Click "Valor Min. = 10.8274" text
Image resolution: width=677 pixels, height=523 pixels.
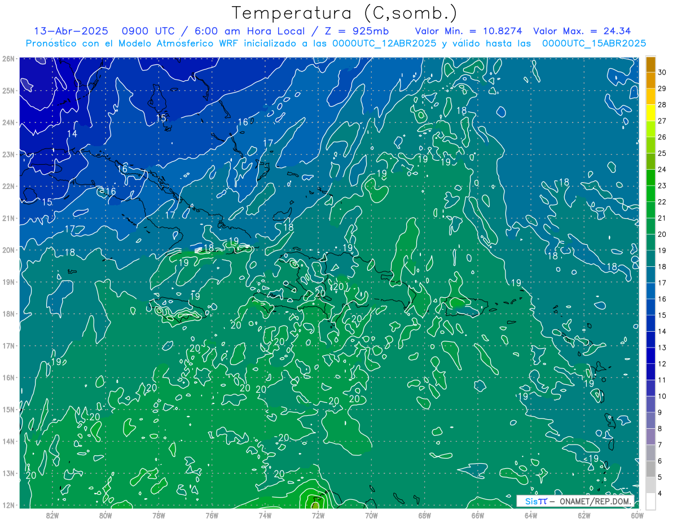point(469,31)
